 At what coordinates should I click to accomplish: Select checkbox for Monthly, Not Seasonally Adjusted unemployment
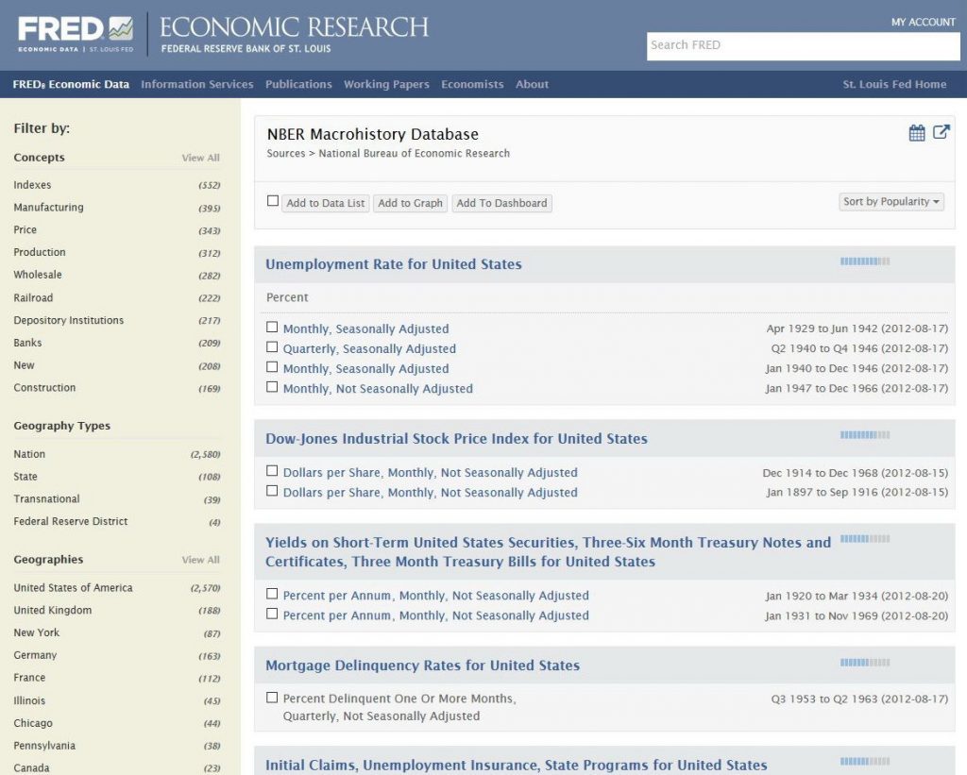point(272,387)
